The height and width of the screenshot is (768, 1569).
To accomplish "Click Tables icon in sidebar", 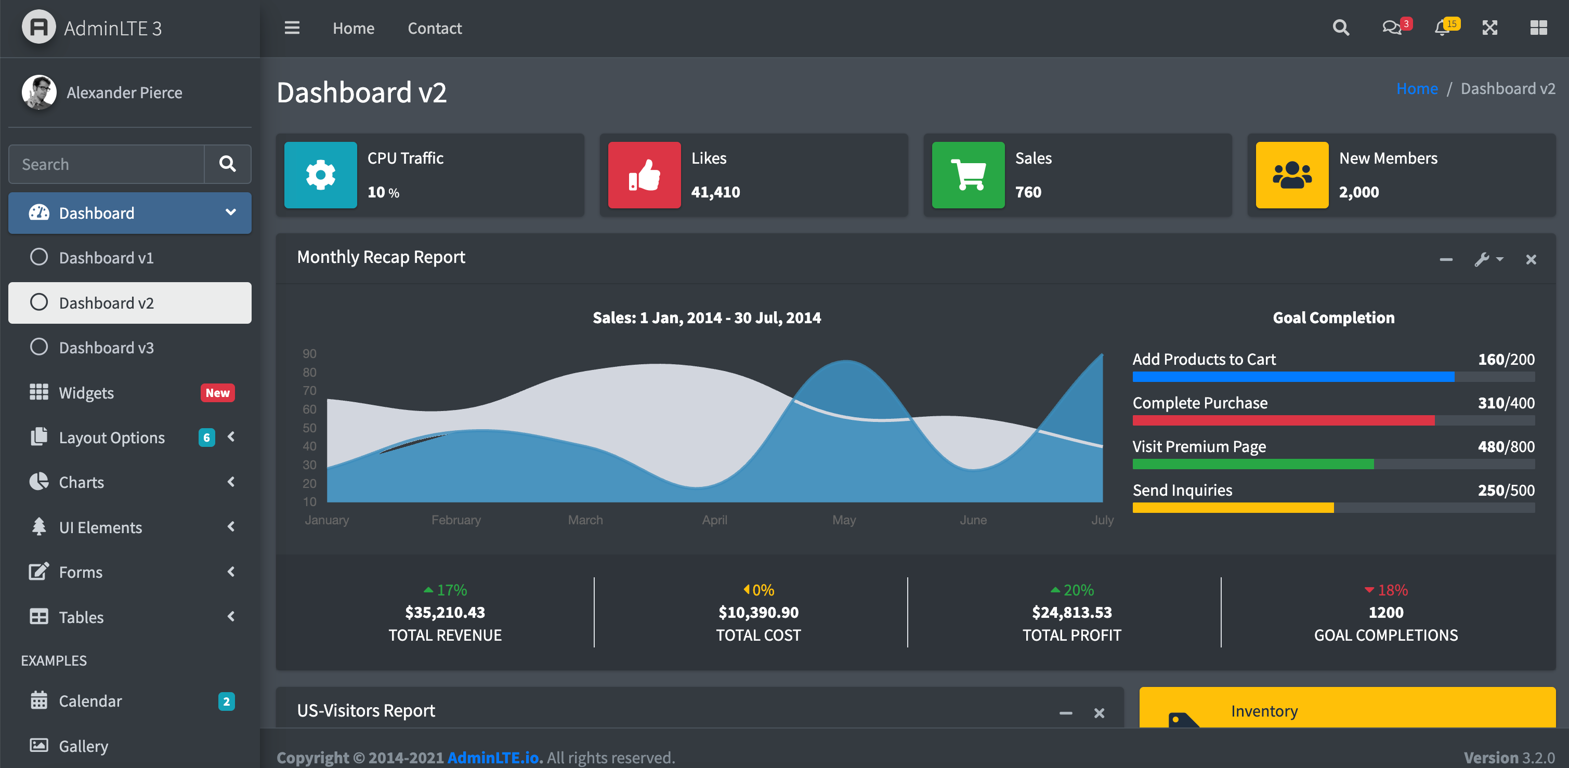I will (39, 616).
